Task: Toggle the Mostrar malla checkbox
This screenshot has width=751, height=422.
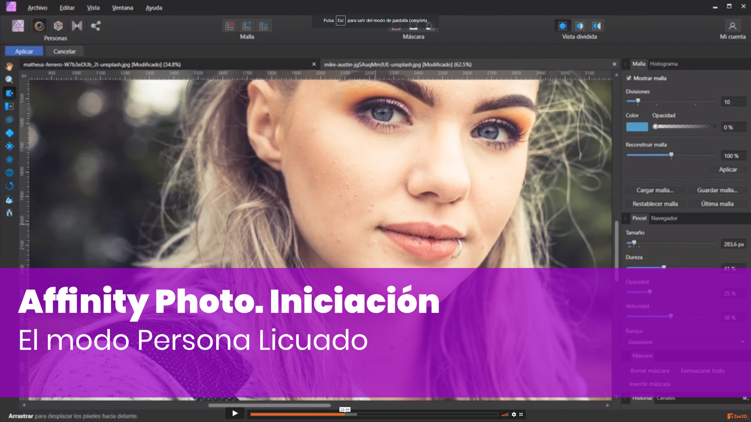Action: point(629,78)
